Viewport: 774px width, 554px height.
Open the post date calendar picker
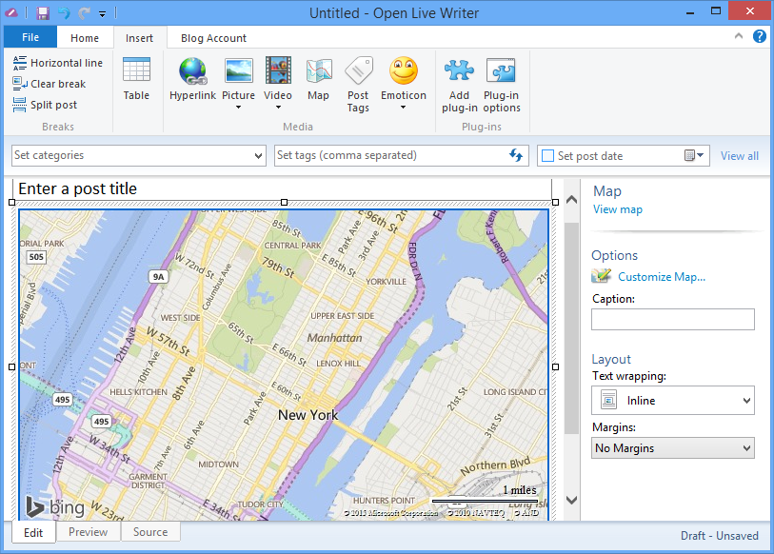point(693,155)
